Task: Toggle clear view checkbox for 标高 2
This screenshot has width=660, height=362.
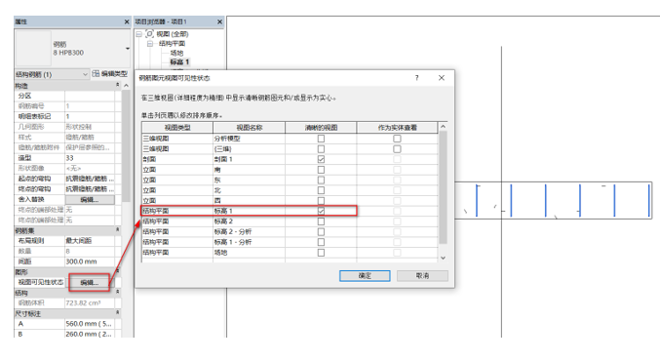Action: tap(321, 221)
